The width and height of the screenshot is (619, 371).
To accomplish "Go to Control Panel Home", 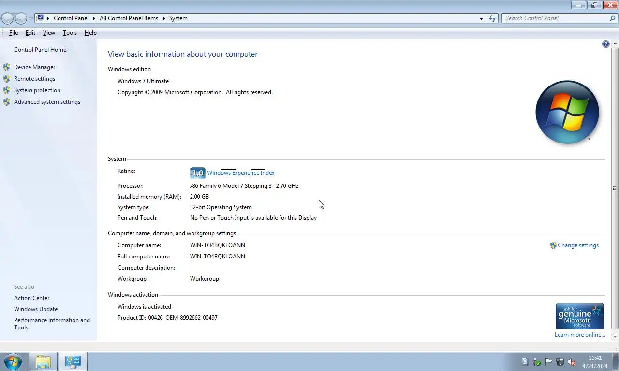I will coord(40,50).
